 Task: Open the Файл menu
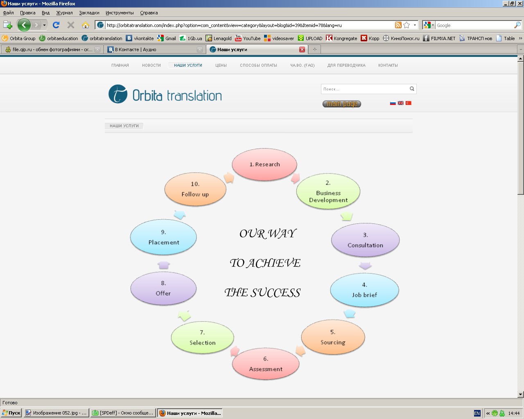tap(8, 13)
